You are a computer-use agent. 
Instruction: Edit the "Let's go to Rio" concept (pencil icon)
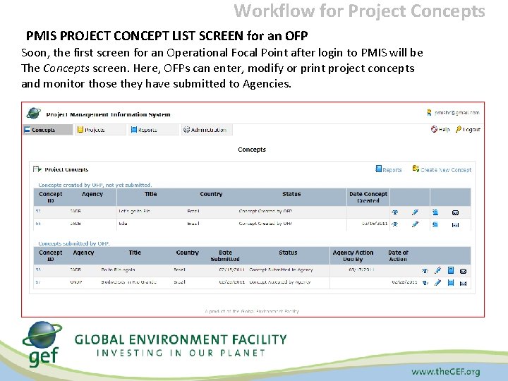coord(415,212)
